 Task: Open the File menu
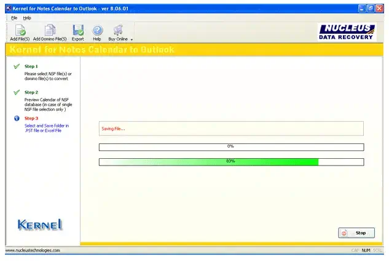[14, 18]
